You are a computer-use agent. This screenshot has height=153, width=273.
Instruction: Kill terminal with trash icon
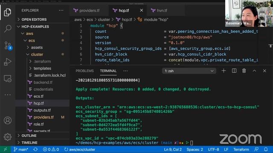pos(244,71)
